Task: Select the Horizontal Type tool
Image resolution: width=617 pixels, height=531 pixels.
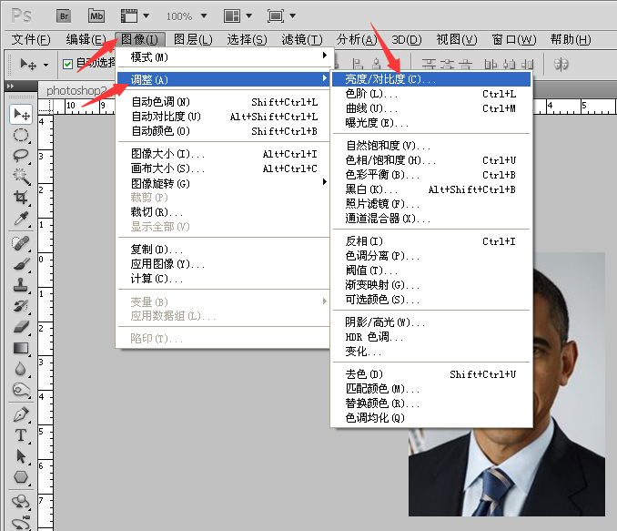Action: [x=21, y=435]
